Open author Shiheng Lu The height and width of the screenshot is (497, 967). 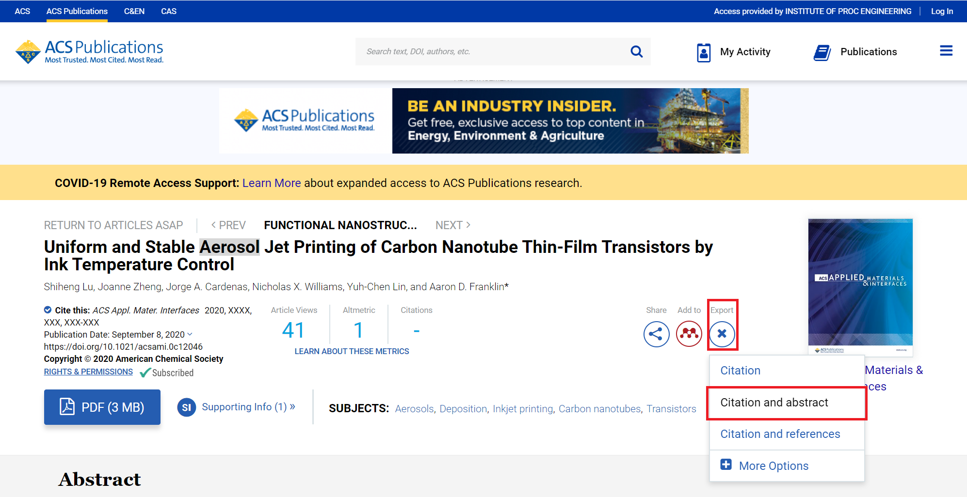pyautogui.click(x=68, y=287)
